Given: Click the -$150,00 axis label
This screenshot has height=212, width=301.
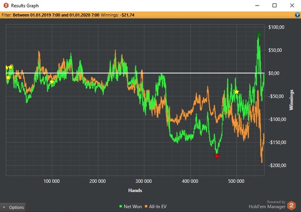Looking at the screenshot, I should coord(277,142).
